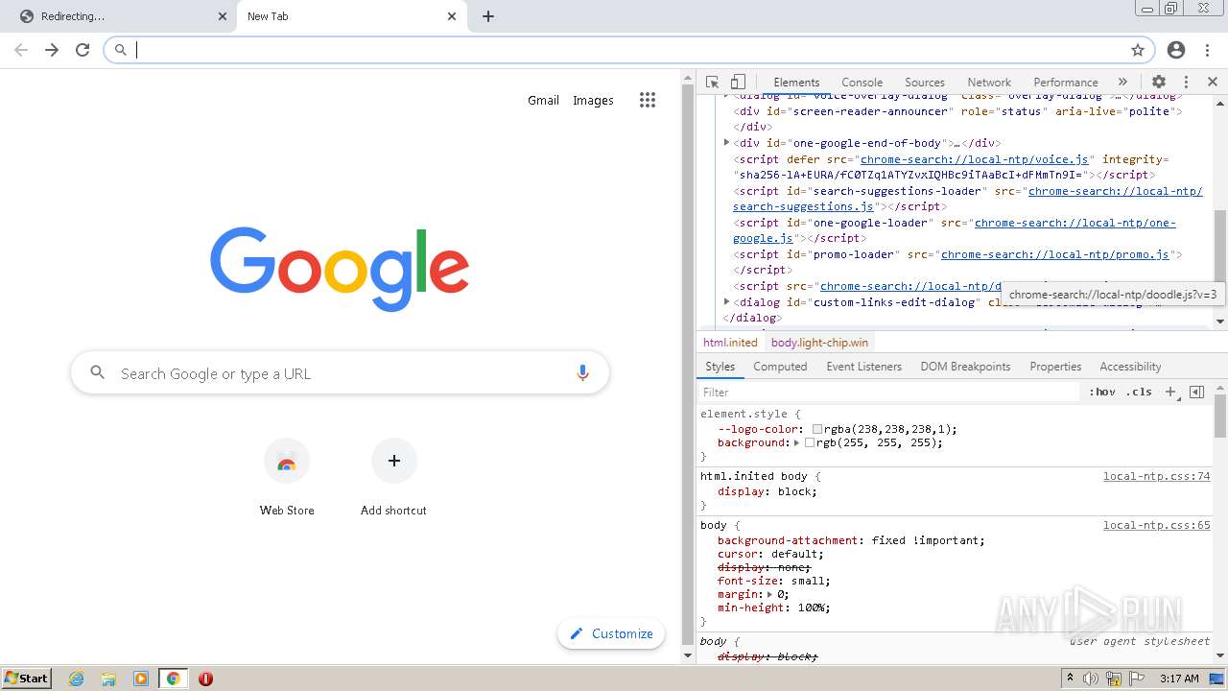Open the Event Listeners pane
Viewport: 1228px width, 691px height.
pyautogui.click(x=863, y=367)
